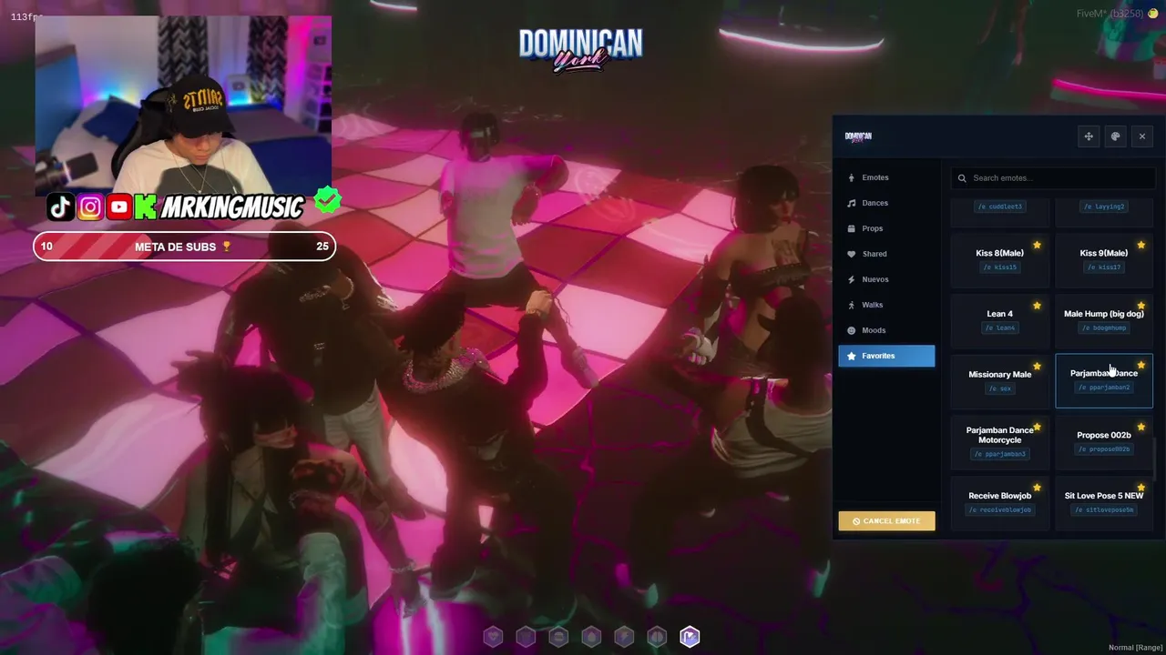This screenshot has height=655, width=1166.
Task: Click the MRKINGMUSIC channel name text
Action: [x=232, y=208]
